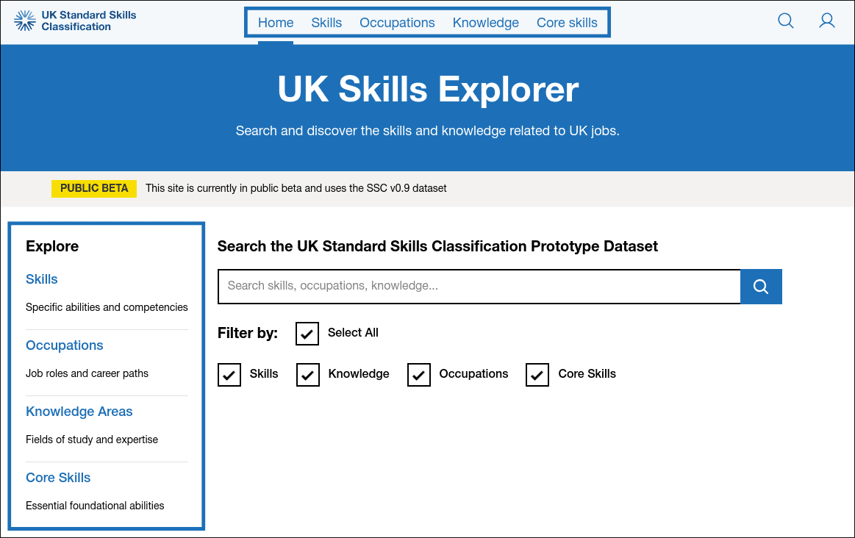Click 'Search and discover the skills' subtitle

pyautogui.click(x=428, y=131)
